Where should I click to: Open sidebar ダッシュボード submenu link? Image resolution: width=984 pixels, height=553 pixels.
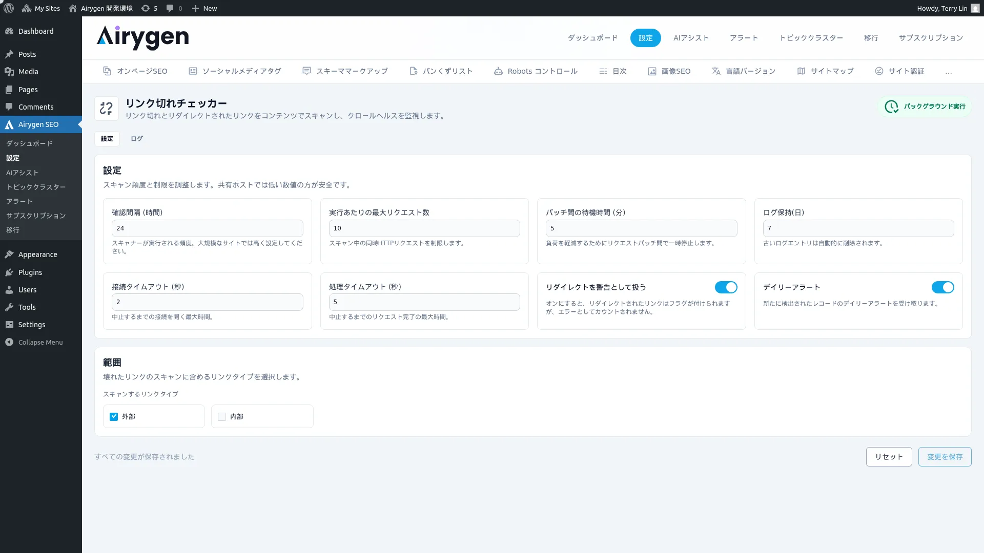coord(29,143)
